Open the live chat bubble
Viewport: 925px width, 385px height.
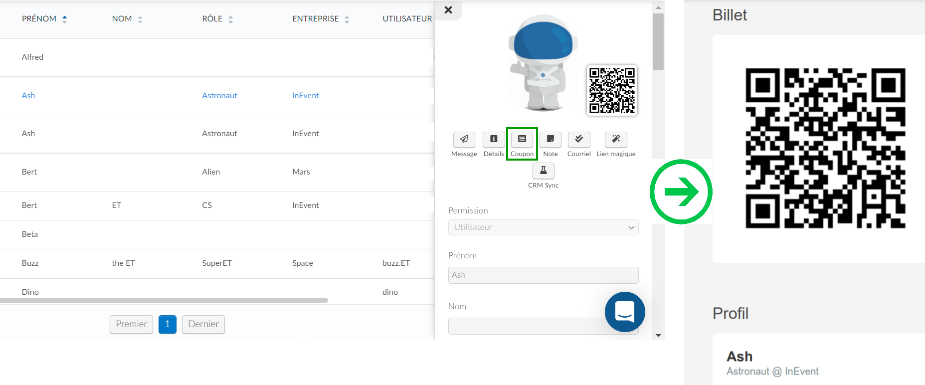coord(625,312)
